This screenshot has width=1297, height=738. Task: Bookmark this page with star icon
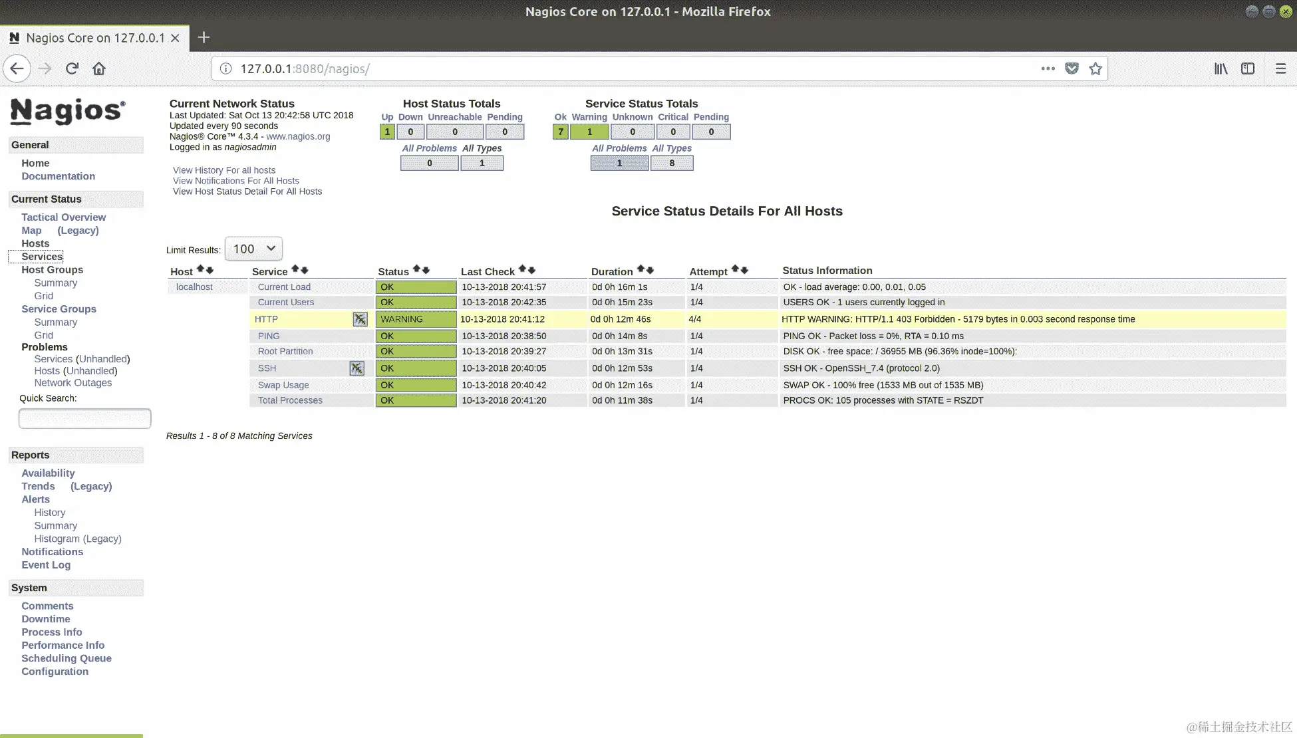1095,68
